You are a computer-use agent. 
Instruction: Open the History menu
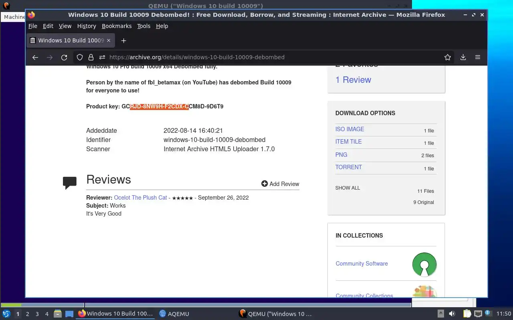pyautogui.click(x=87, y=26)
